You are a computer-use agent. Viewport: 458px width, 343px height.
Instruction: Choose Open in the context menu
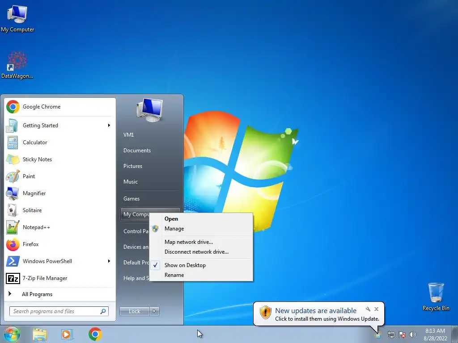tap(201, 219)
